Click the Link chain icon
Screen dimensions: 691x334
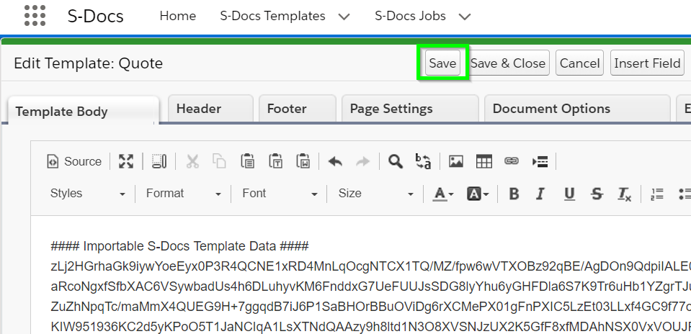point(511,161)
